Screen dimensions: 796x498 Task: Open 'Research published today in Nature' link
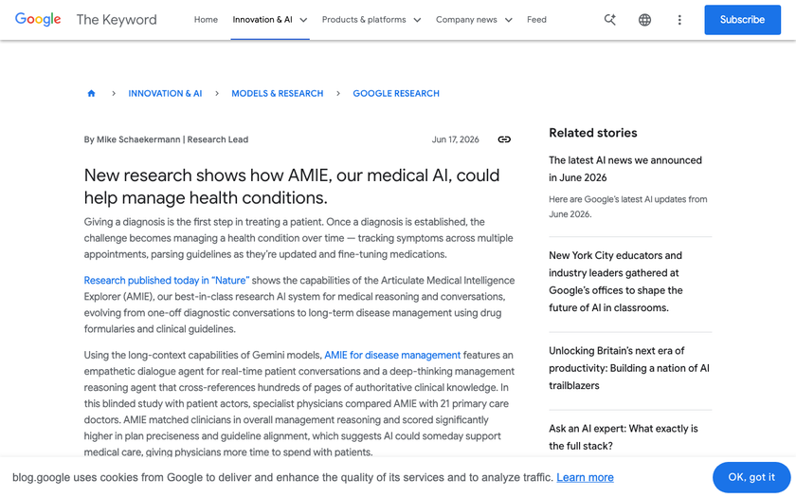click(167, 281)
